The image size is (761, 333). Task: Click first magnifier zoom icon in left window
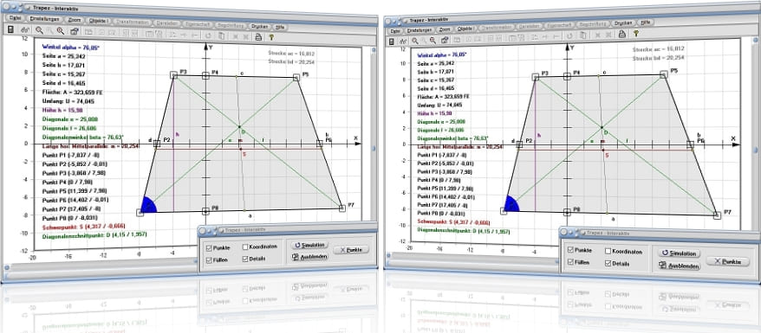pos(39,30)
